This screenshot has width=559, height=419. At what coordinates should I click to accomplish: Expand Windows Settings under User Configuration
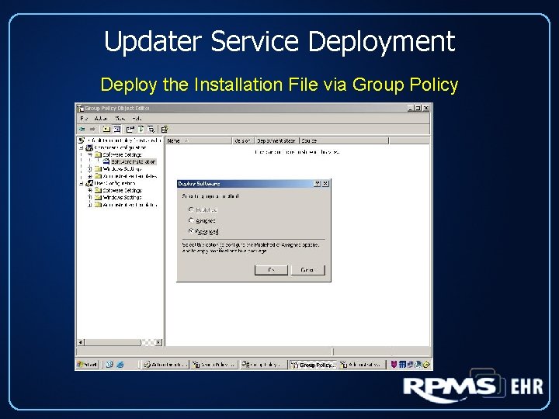[90, 197]
